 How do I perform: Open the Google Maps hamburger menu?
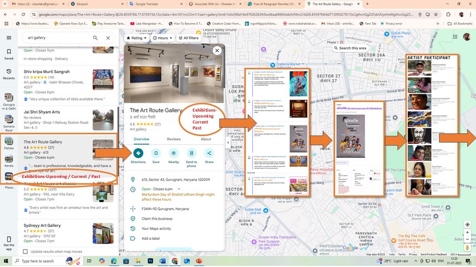coord(9,38)
